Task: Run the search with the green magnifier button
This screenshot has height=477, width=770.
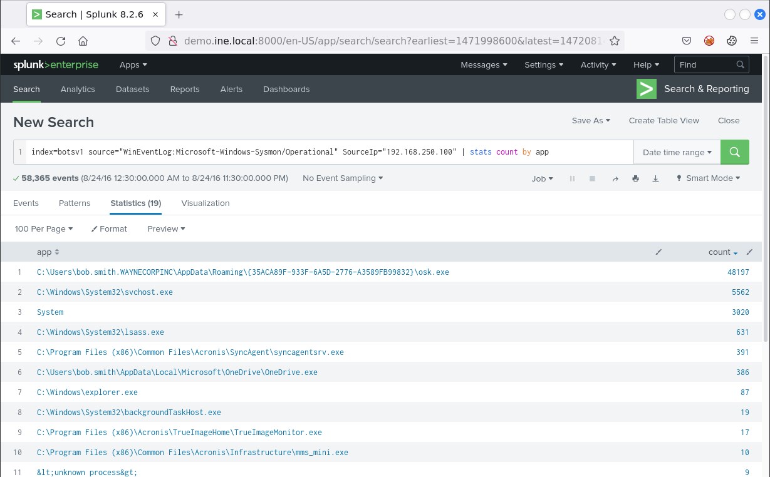Action: pyautogui.click(x=735, y=152)
